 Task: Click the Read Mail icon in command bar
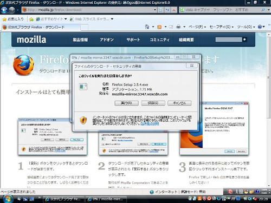click(x=171, y=27)
